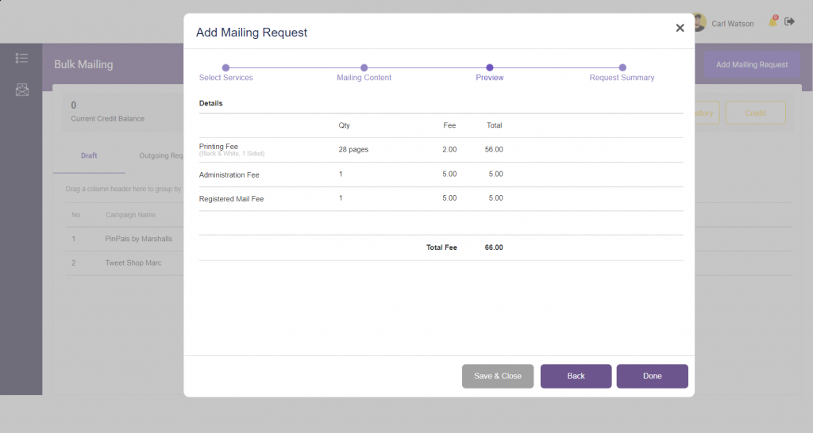Go to the Request Summary step

(622, 68)
